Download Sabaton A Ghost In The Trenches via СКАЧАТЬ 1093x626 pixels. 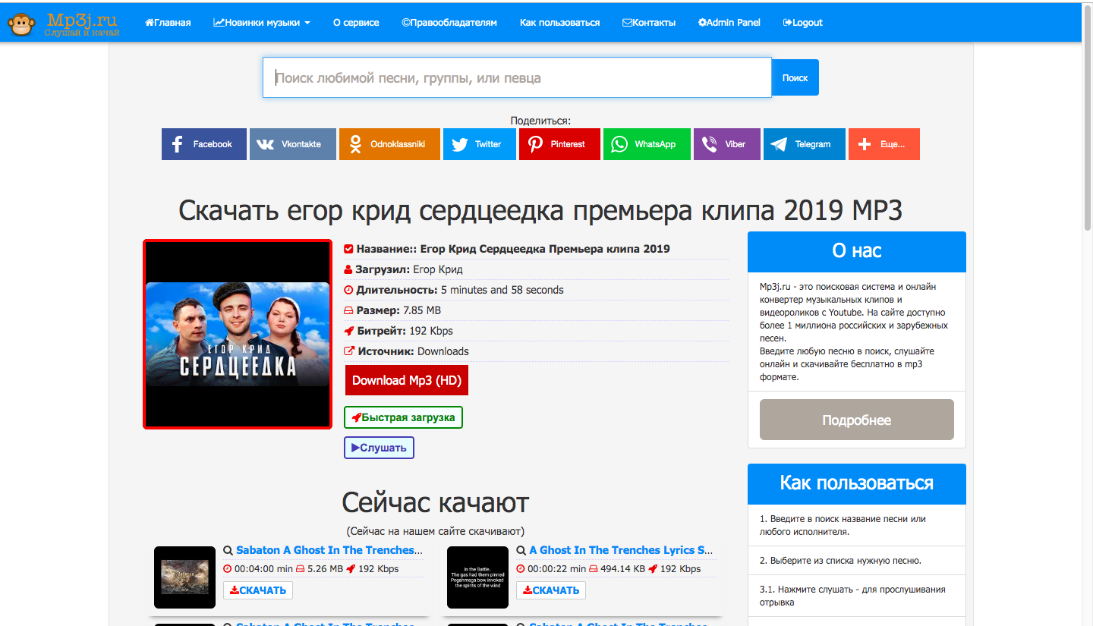click(x=258, y=590)
